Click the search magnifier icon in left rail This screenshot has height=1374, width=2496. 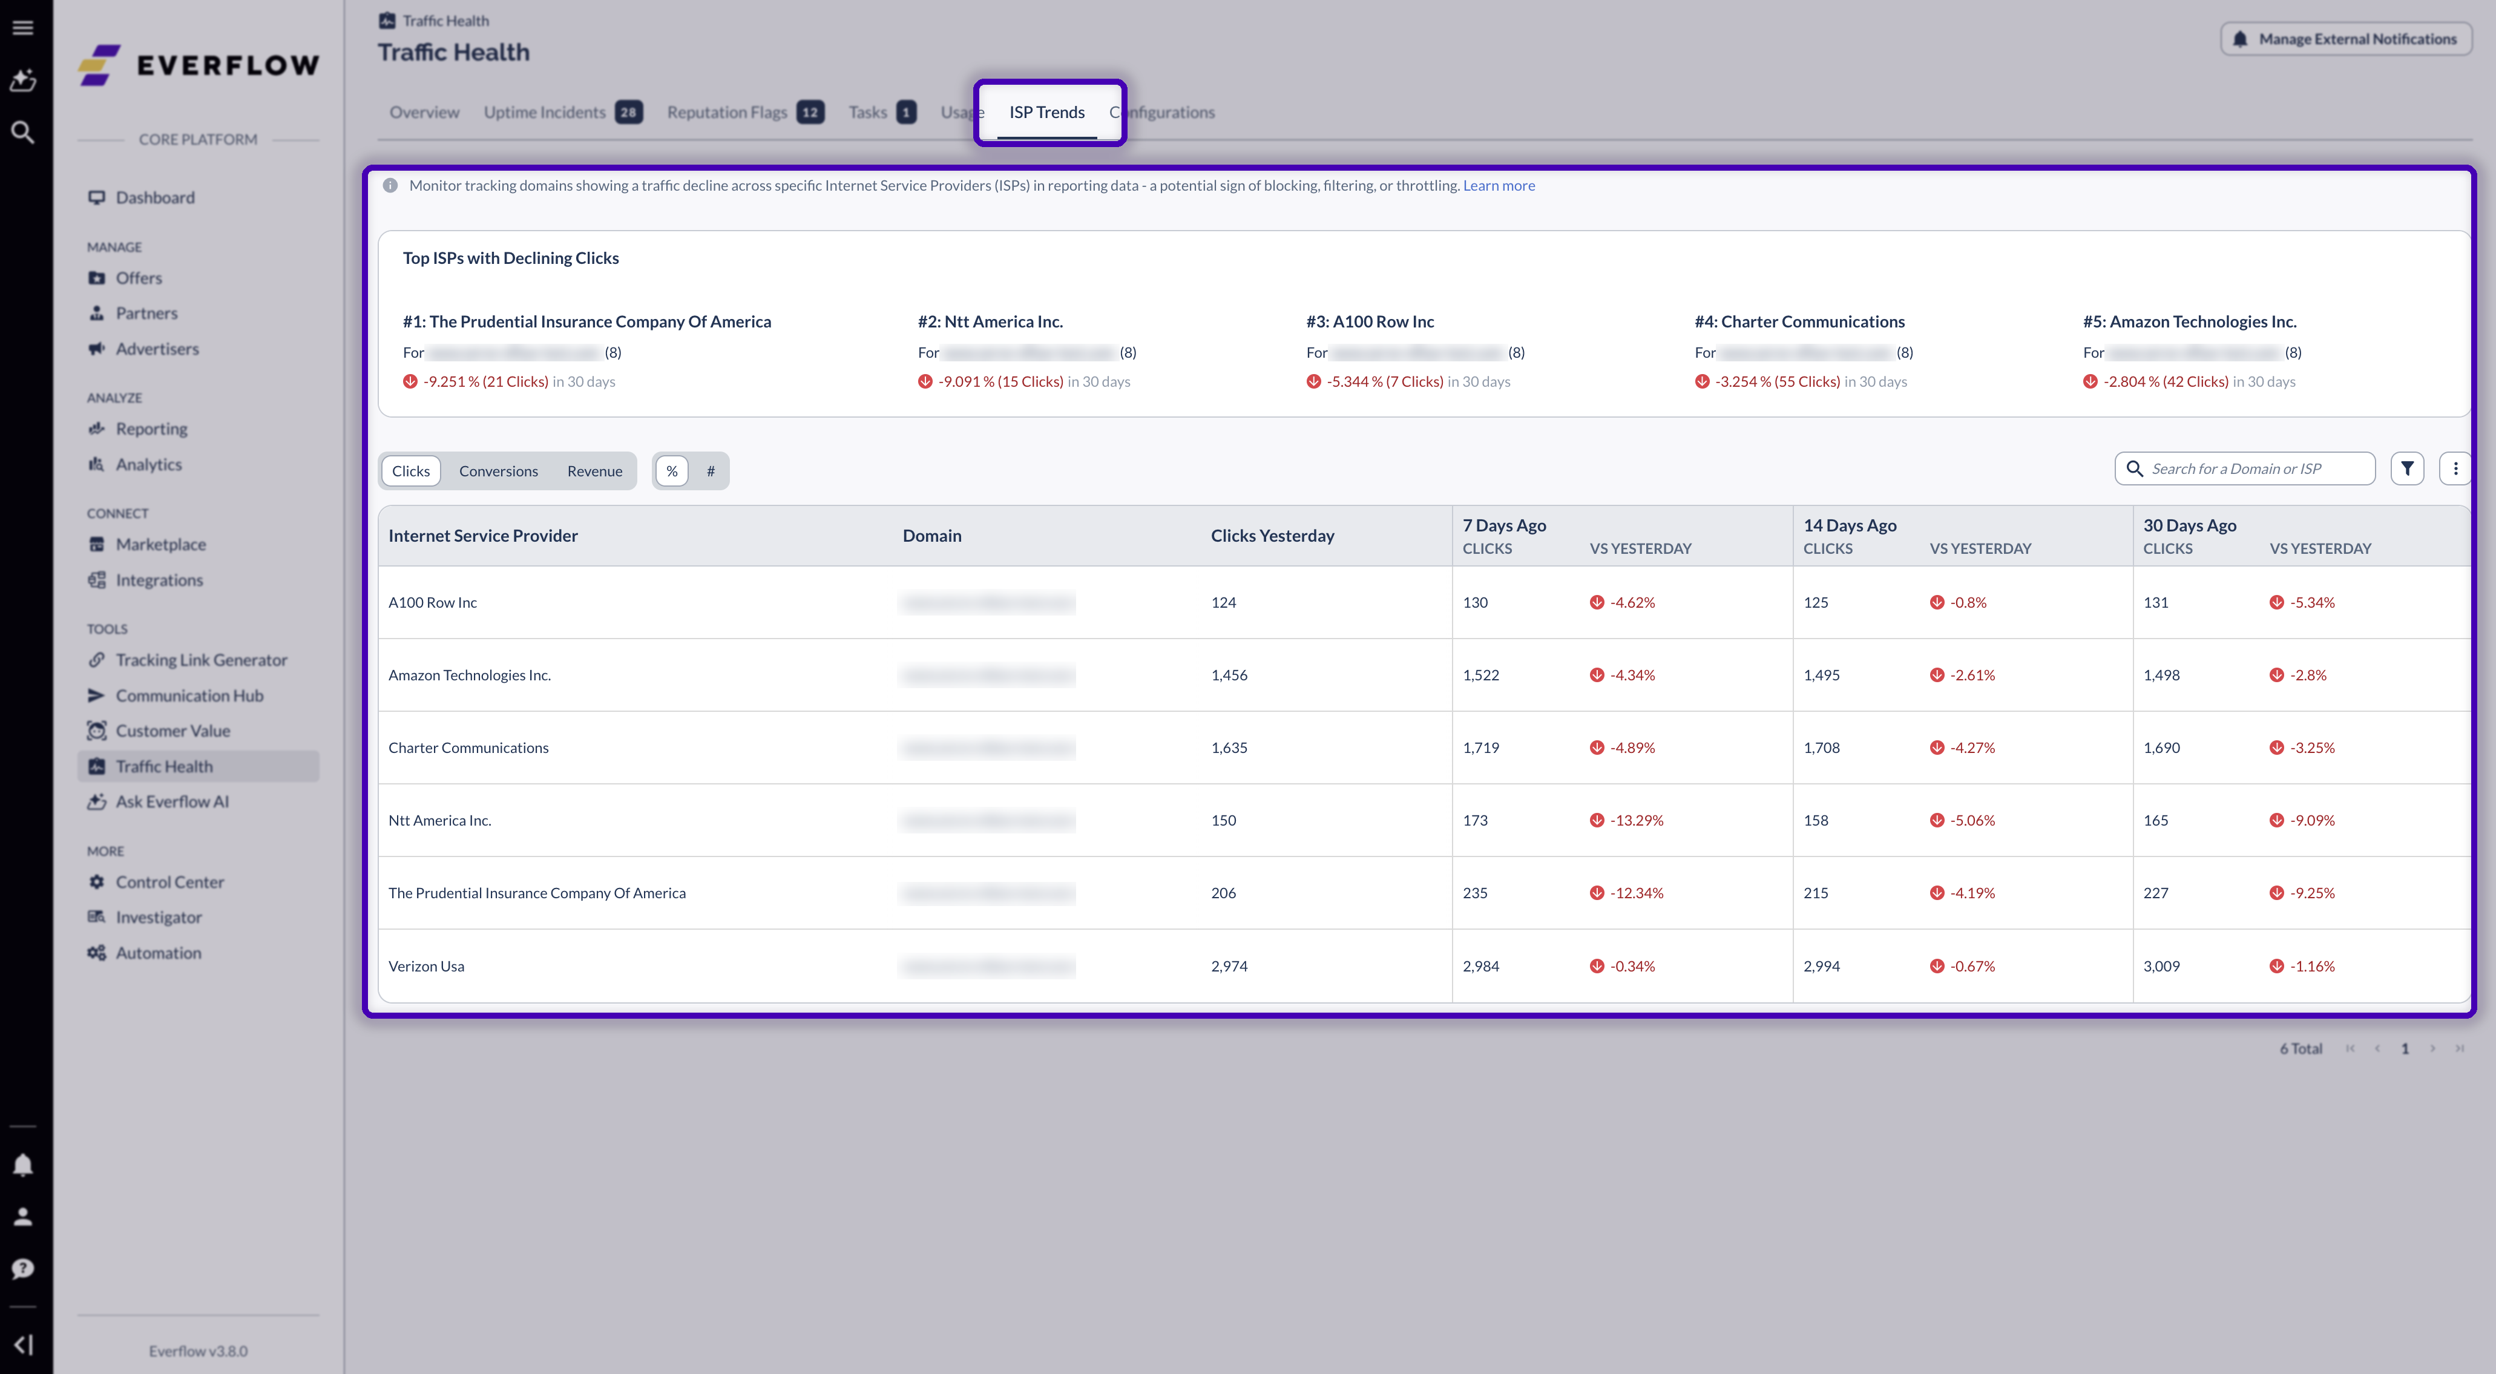point(22,132)
